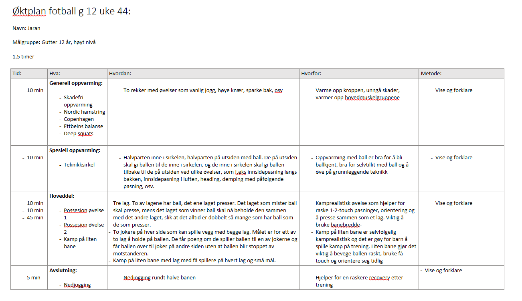522x301 pixels.
Task: Click text 'Nedjogging rundt halve banen'
Action: click(160, 278)
